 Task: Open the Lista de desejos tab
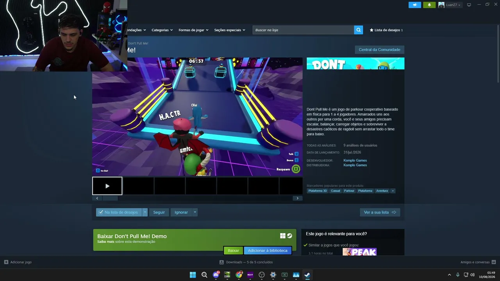pyautogui.click(x=386, y=30)
